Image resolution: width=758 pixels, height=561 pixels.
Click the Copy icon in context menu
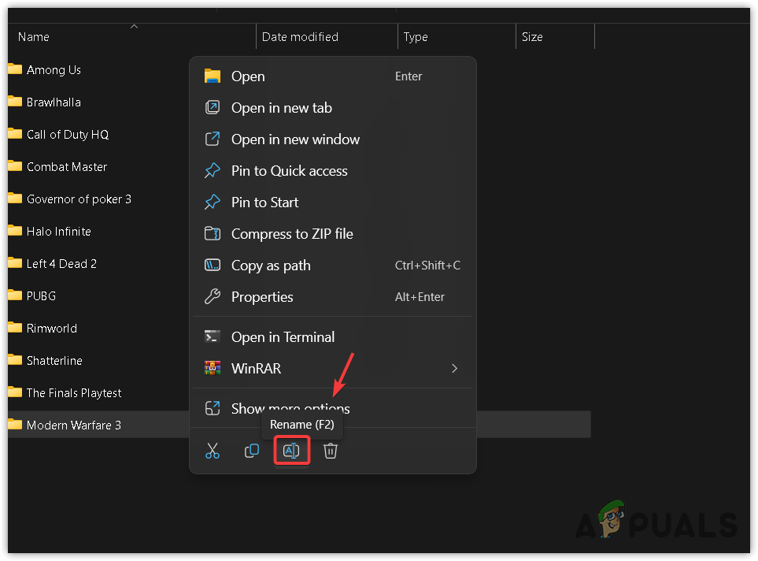[252, 451]
